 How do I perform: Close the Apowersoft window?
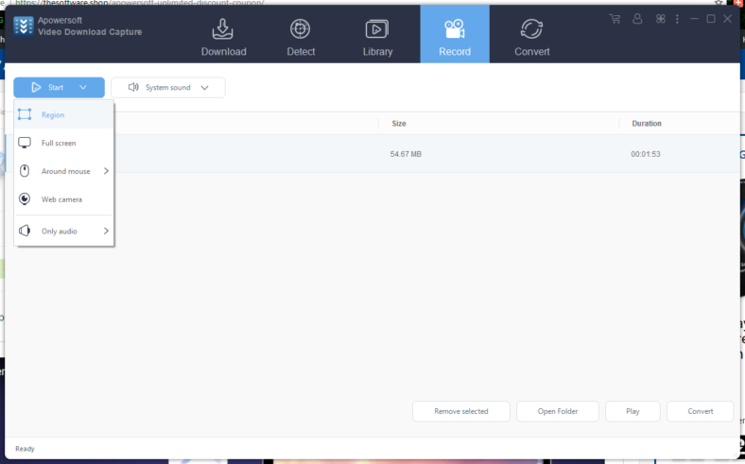pyautogui.click(x=727, y=19)
